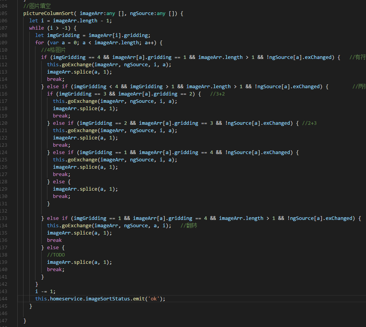This screenshot has width=366, height=327.
Task: Click 'this' before homeservice
Action: click(x=41, y=299)
